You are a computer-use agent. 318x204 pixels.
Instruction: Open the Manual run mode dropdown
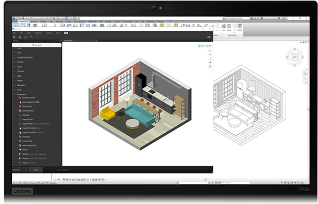tap(20, 170)
